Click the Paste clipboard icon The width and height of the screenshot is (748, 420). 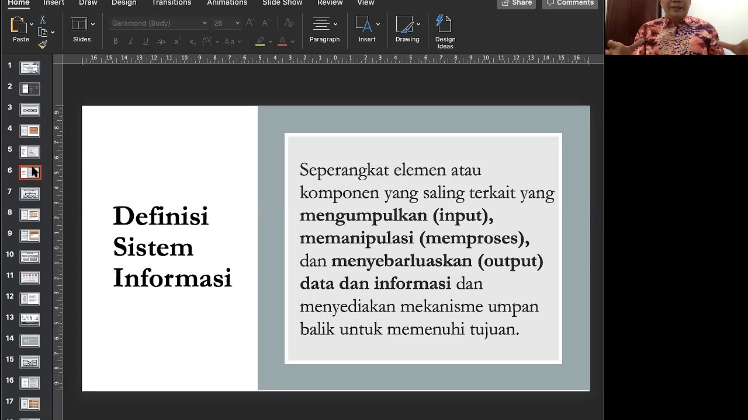[19, 25]
